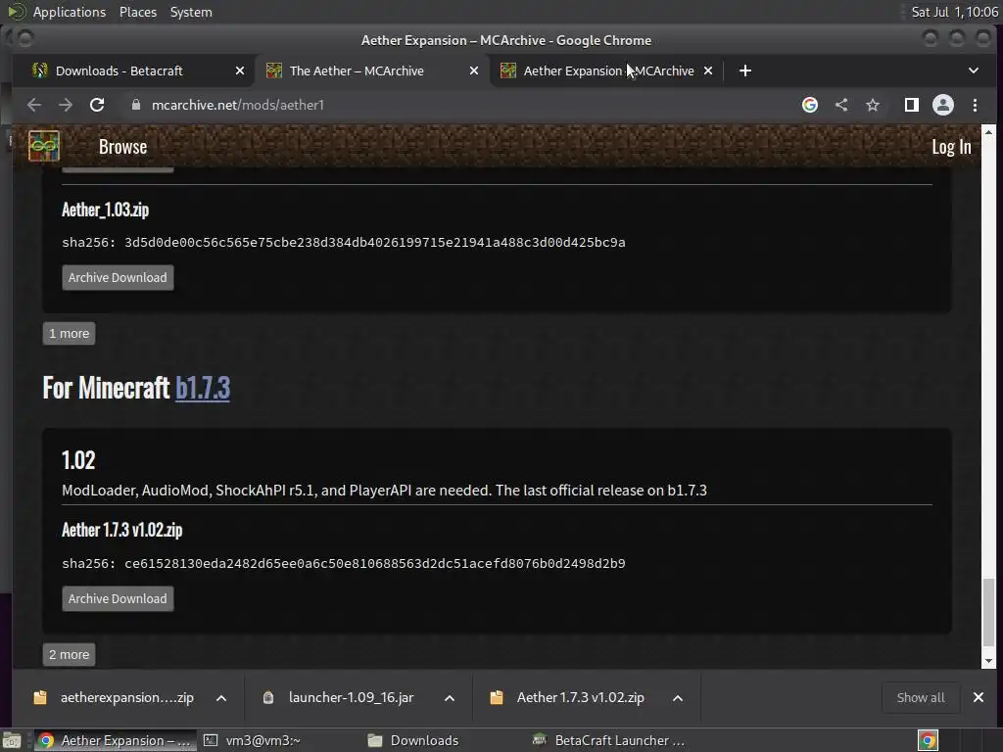Viewport: 1003px width, 752px height.
Task: Show all downloads
Action: 921,697
